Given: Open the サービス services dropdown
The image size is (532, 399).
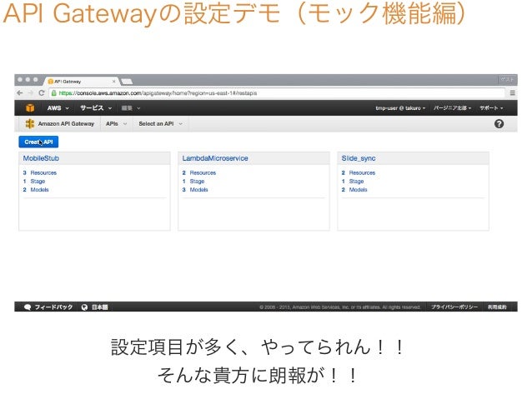Looking at the screenshot, I should 96,108.
